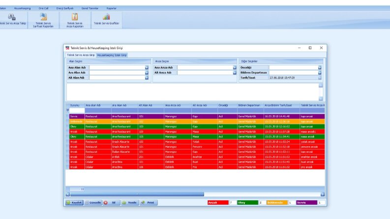Expand the Önceliği dropdown
This screenshot has width=390, height=219.
click(320, 68)
